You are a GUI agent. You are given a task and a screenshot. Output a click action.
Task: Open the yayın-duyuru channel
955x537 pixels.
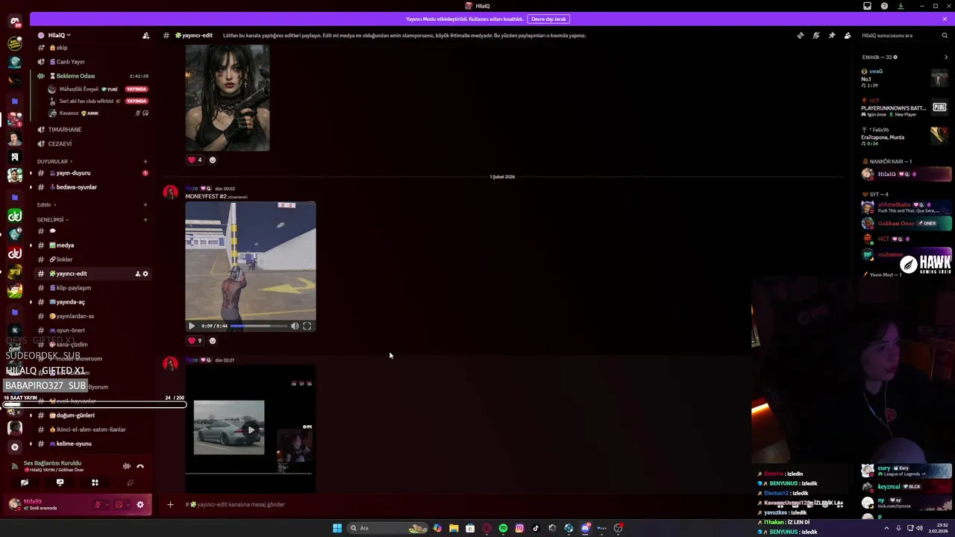coord(93,173)
